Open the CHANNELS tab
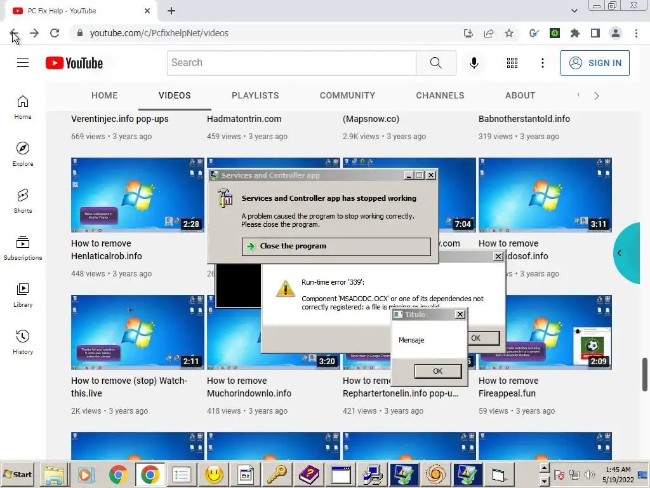 pyautogui.click(x=441, y=95)
